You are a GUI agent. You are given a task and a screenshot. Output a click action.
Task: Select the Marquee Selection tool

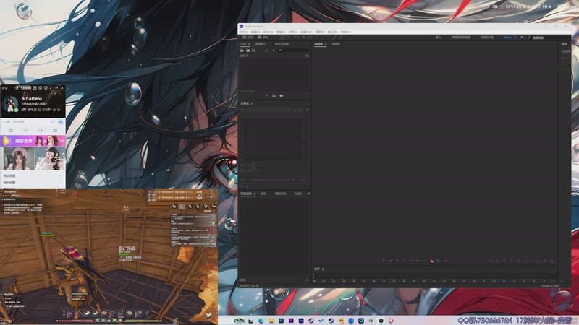point(322,38)
